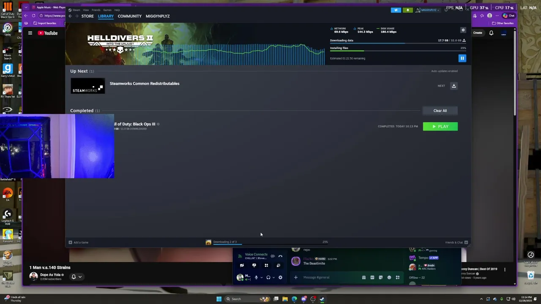Image resolution: width=541 pixels, height=304 pixels.
Task: Open the Friends menu in Steam
Action: (x=96, y=10)
